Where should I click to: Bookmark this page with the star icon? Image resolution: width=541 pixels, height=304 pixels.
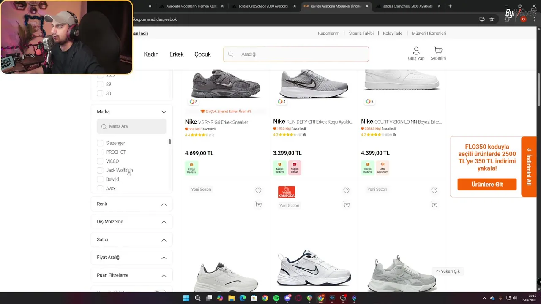[492, 19]
